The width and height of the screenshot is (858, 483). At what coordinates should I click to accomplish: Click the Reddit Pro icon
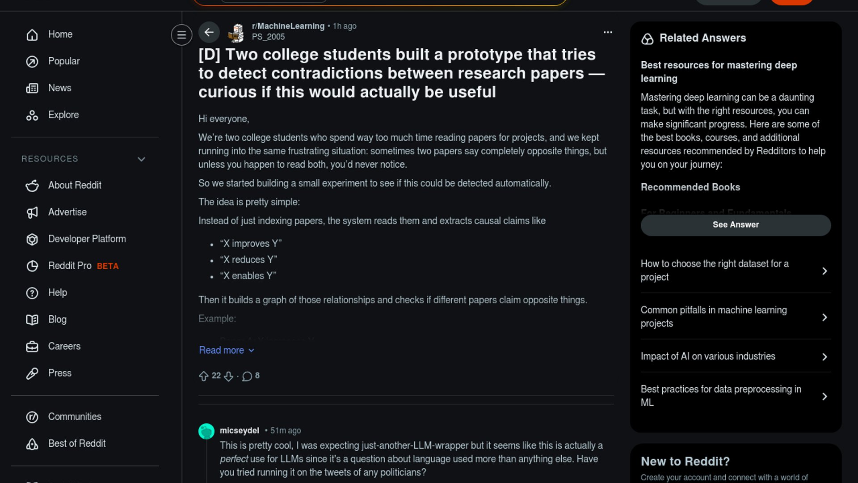click(32, 266)
